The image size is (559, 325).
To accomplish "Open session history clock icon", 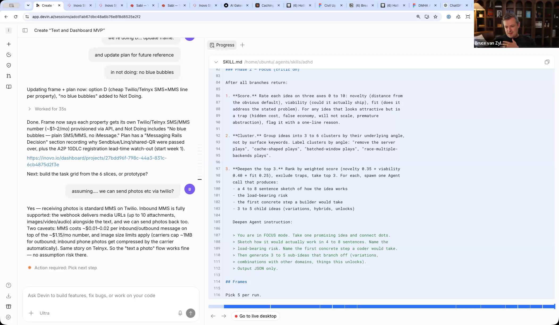I will pos(9,55).
